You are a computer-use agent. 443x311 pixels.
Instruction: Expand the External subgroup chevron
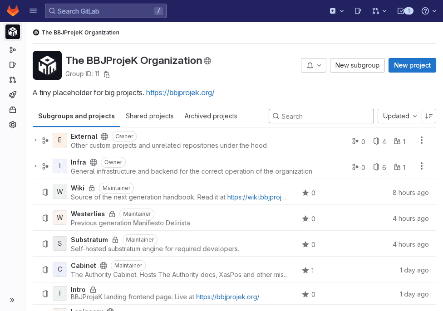[35, 140]
